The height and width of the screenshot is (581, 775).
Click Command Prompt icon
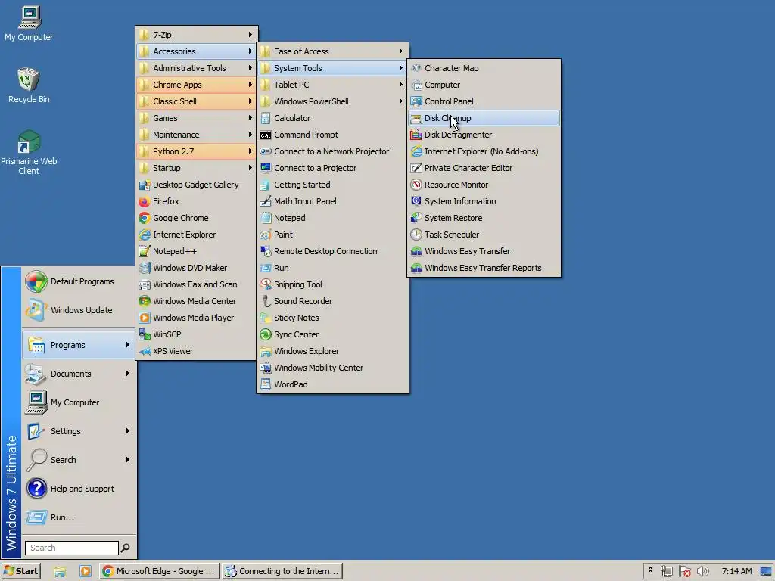(x=266, y=135)
